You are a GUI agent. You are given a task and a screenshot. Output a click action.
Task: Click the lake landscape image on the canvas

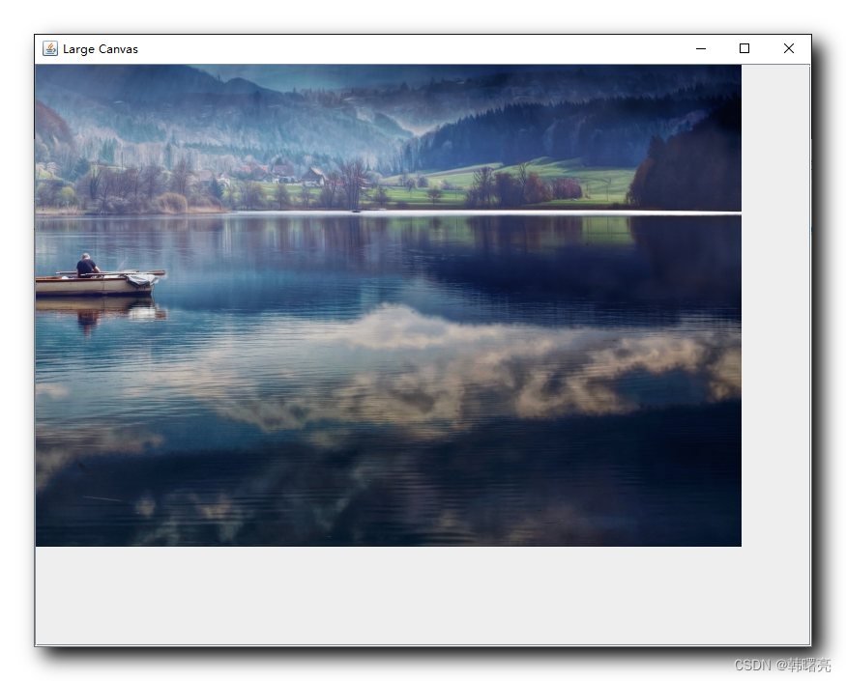tap(389, 305)
